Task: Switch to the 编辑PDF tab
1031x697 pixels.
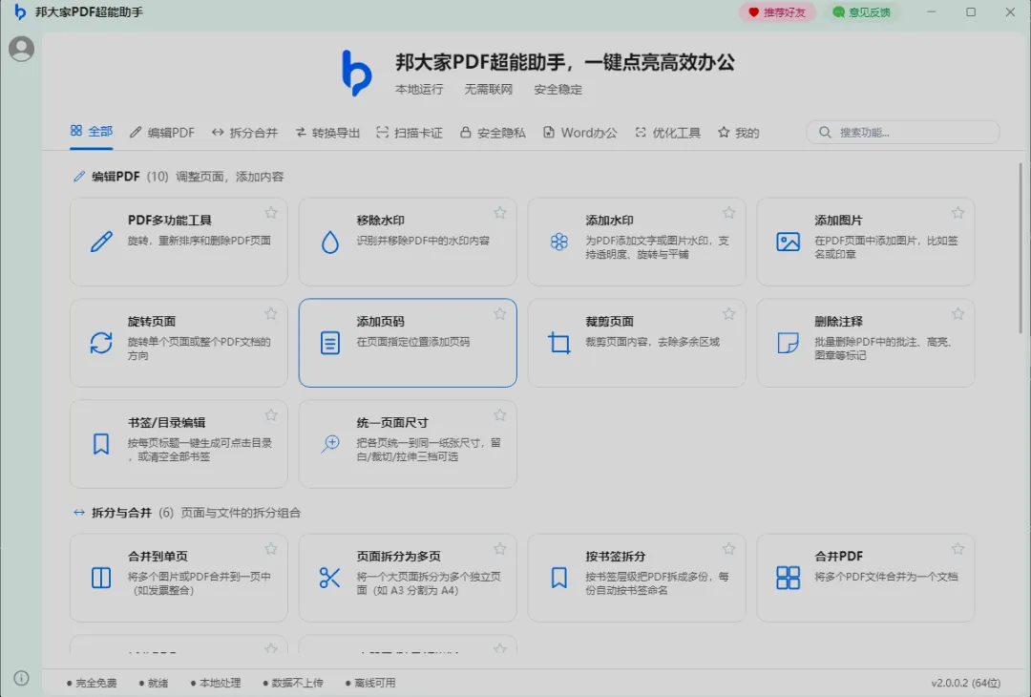Action: click(x=161, y=133)
